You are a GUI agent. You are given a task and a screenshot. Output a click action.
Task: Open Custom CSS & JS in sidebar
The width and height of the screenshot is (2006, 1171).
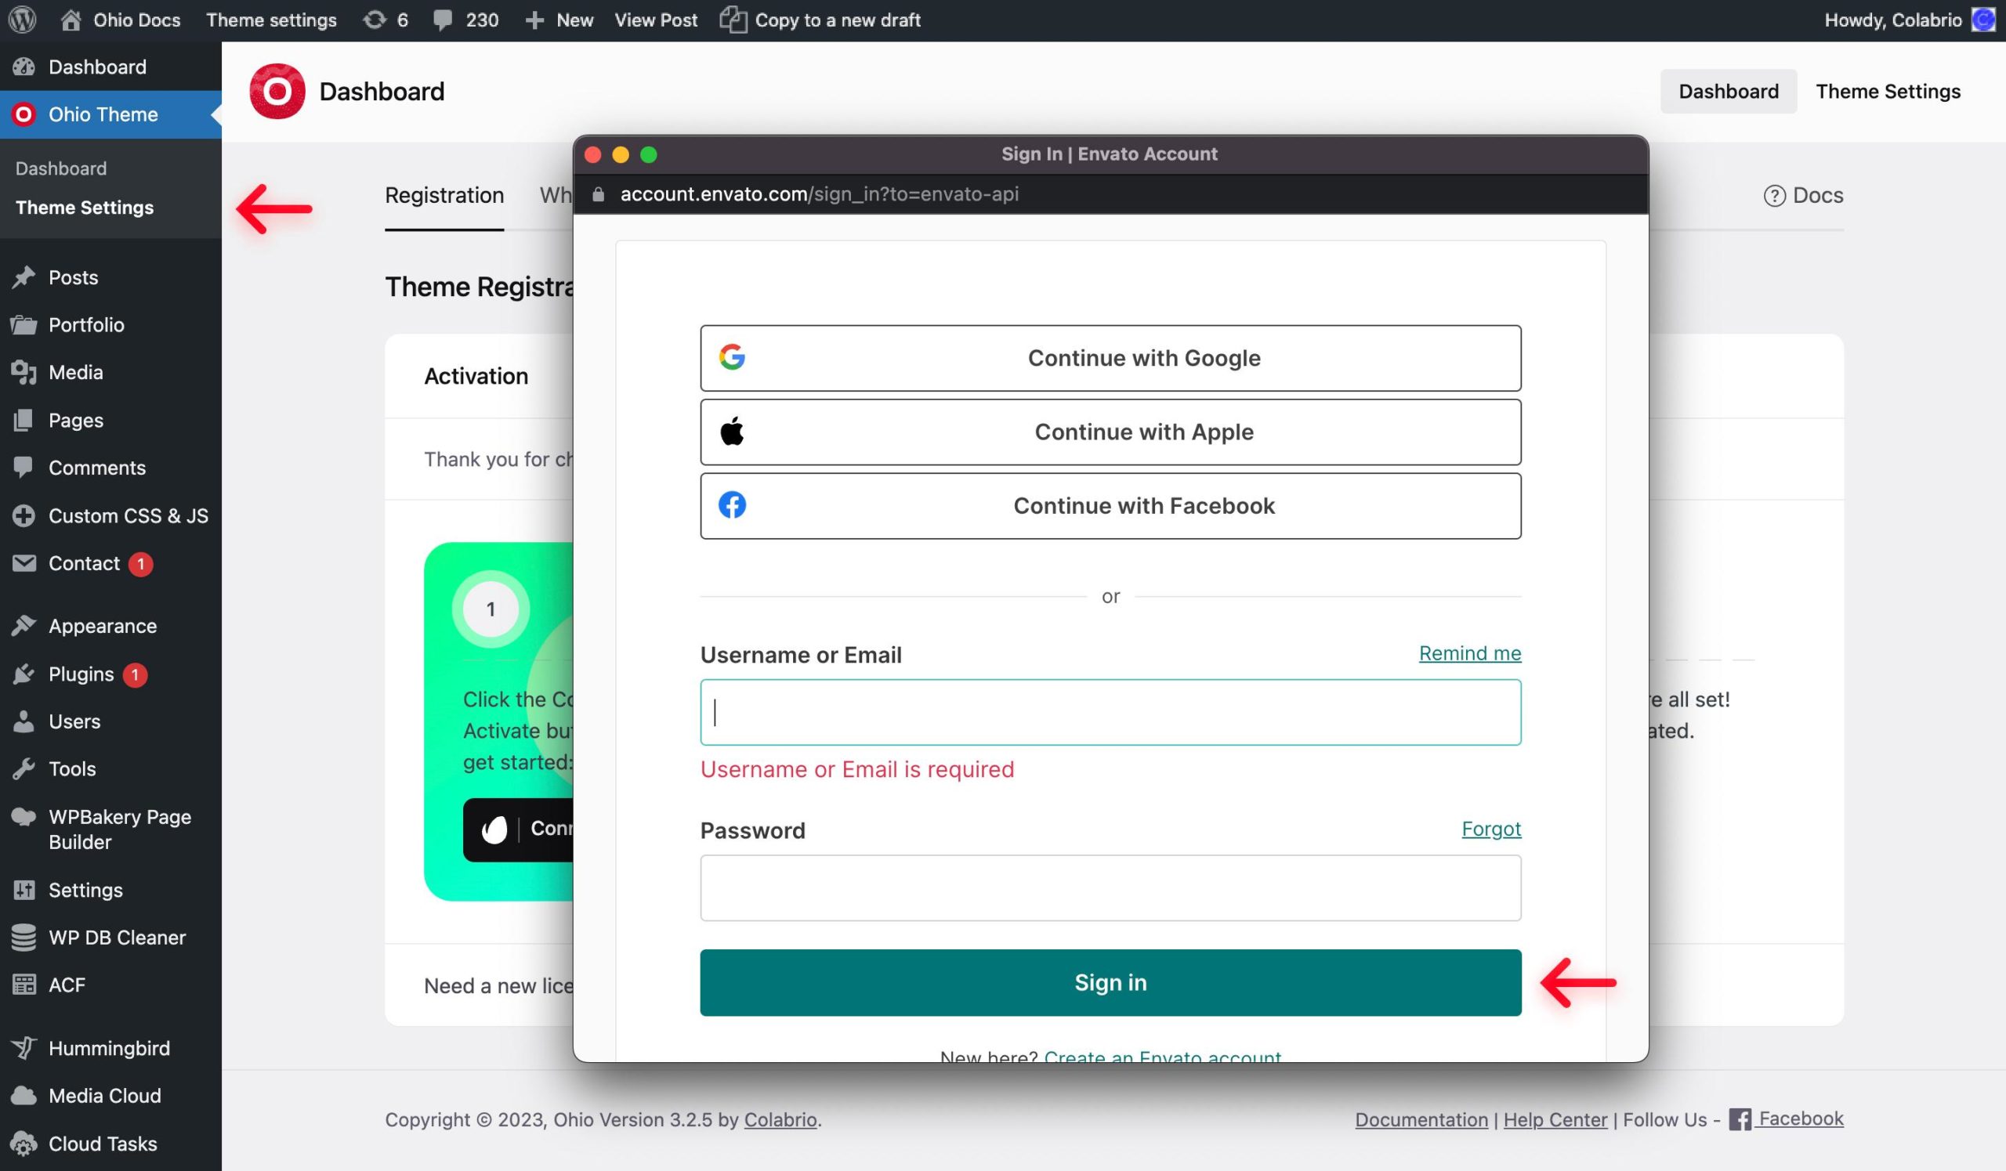[110, 515]
